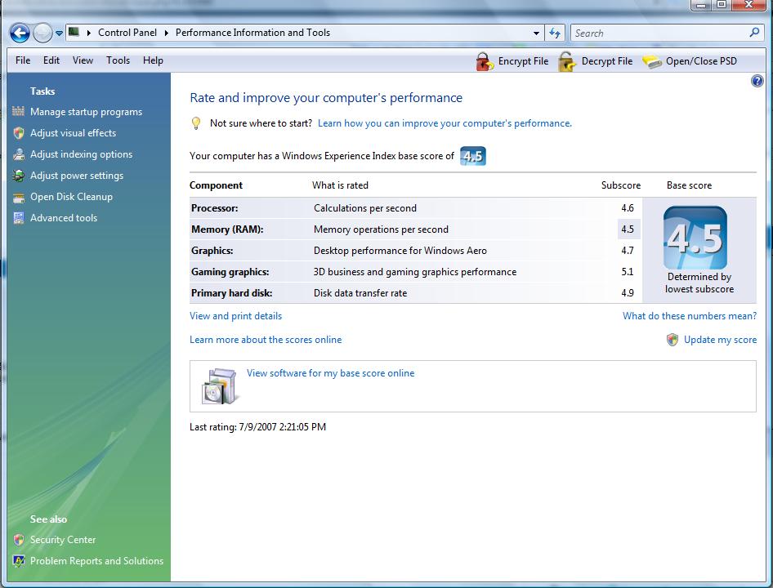This screenshot has width=773, height=588.
Task: Click the Refresh button in address bar
Action: point(555,33)
